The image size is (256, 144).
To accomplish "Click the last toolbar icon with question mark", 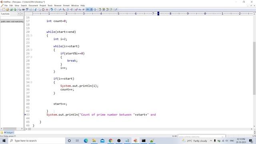I will click(x=116, y=10).
